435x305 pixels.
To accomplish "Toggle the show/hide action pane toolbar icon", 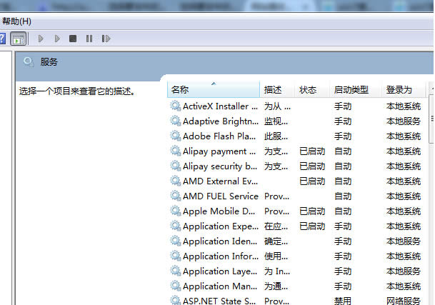I will click(x=19, y=39).
